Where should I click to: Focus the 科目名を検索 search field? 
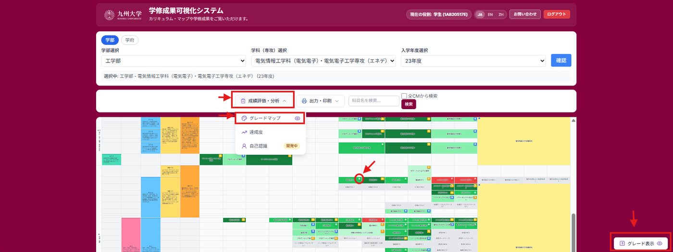tap(374, 101)
